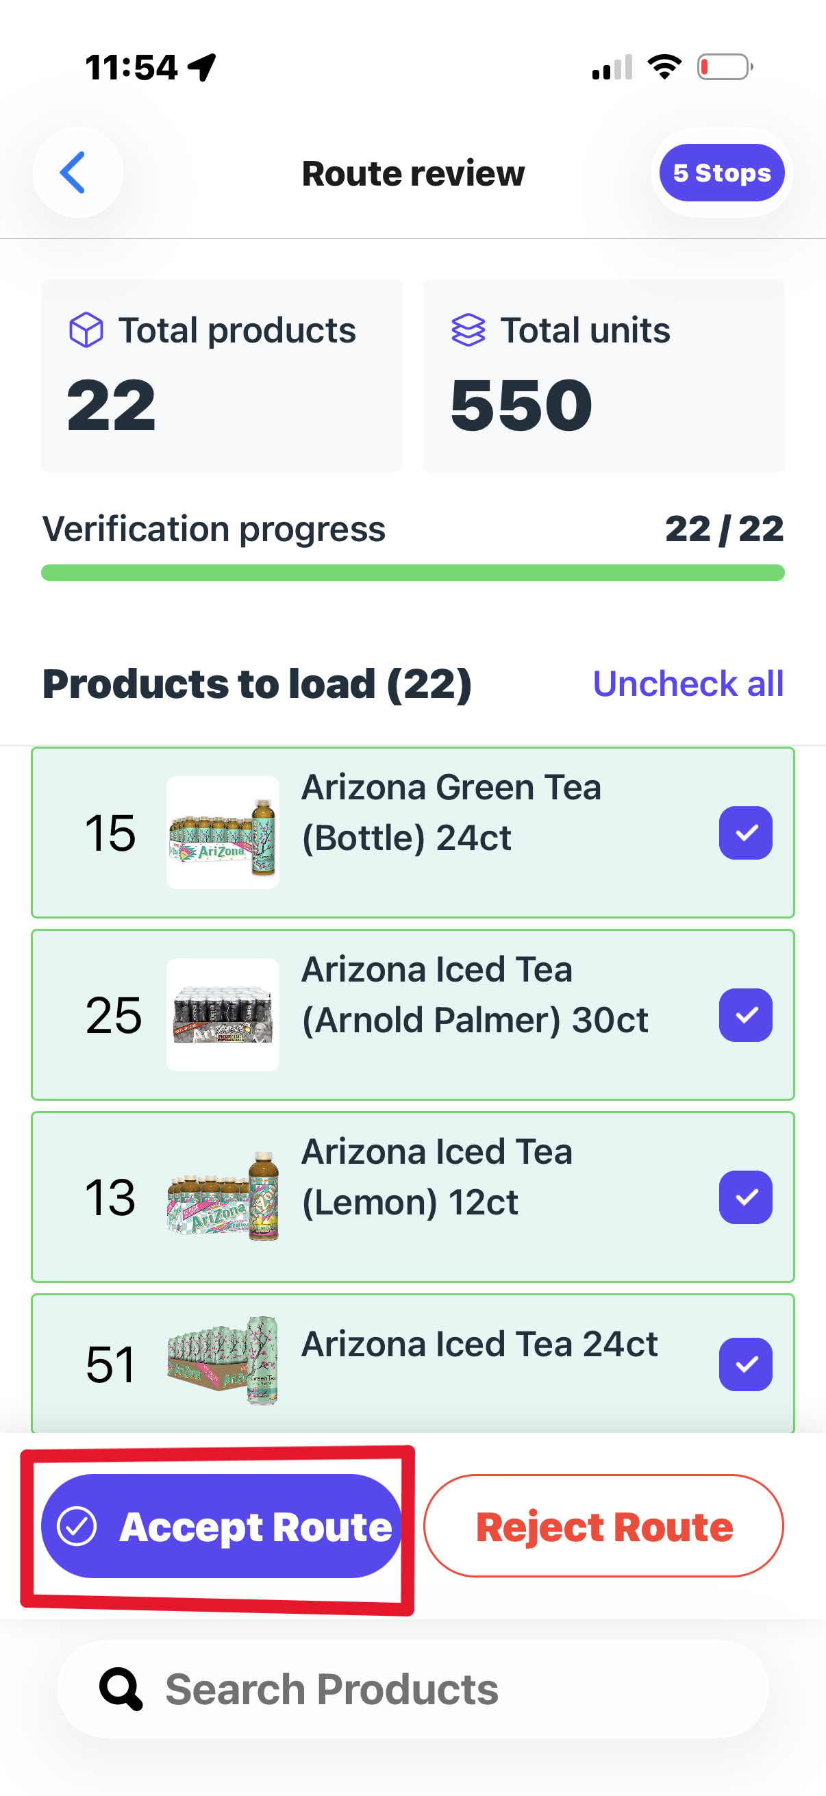The width and height of the screenshot is (826, 1796).
Task: Uncheck Arizona Green Tea (Bottle) 24ct checkbox
Action: click(745, 832)
